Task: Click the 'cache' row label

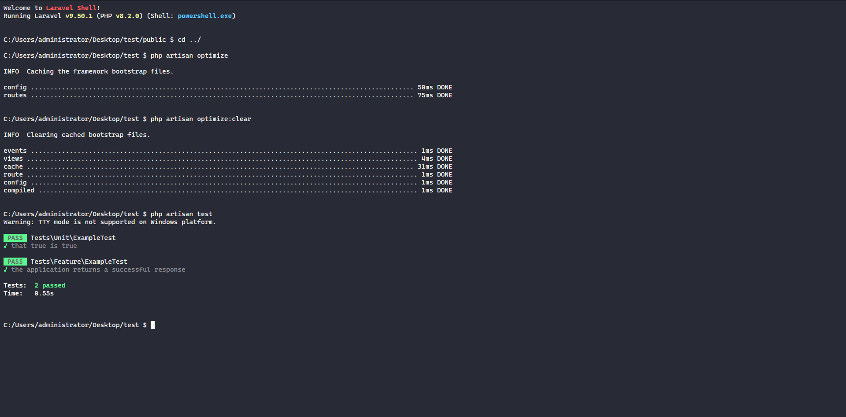Action: (13, 166)
